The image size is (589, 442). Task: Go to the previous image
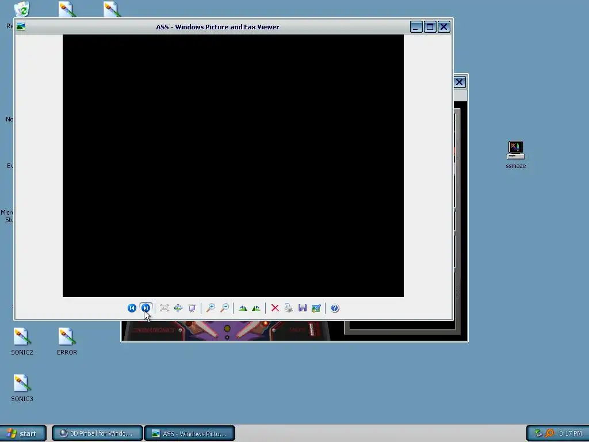click(x=132, y=308)
